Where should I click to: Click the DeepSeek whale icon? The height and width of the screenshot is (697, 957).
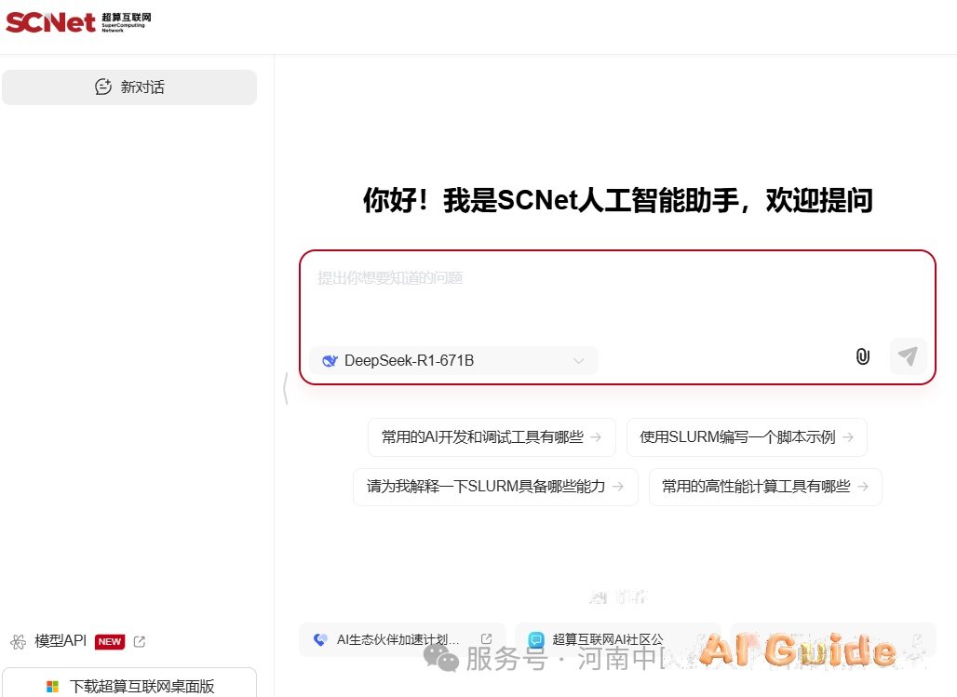coord(330,361)
